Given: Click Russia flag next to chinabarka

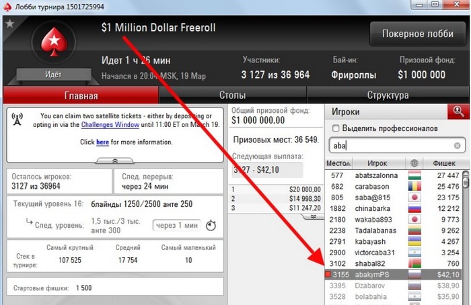Looking at the screenshot, I should [x=414, y=208].
